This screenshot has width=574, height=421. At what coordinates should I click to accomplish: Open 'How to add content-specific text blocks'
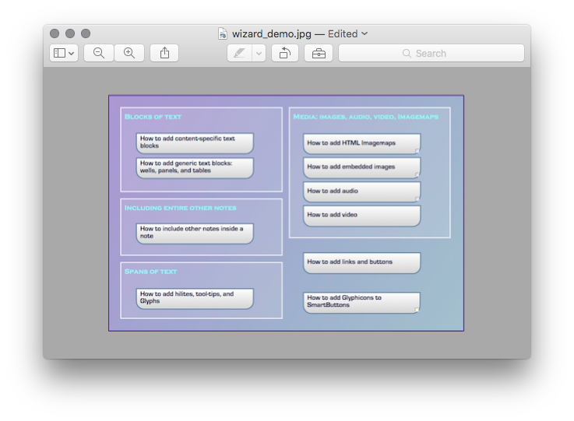click(195, 142)
